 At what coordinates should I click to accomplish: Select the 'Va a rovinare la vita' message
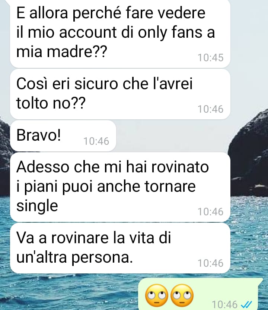point(120,248)
